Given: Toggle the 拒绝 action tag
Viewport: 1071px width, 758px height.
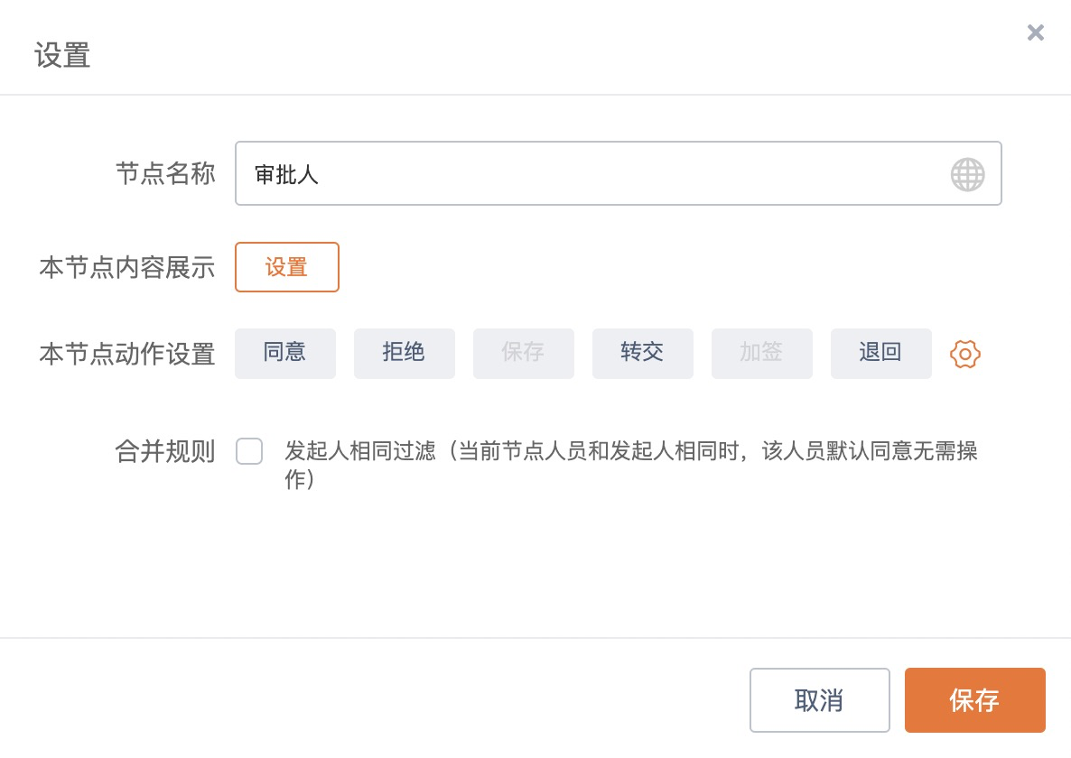Looking at the screenshot, I should pyautogui.click(x=405, y=353).
